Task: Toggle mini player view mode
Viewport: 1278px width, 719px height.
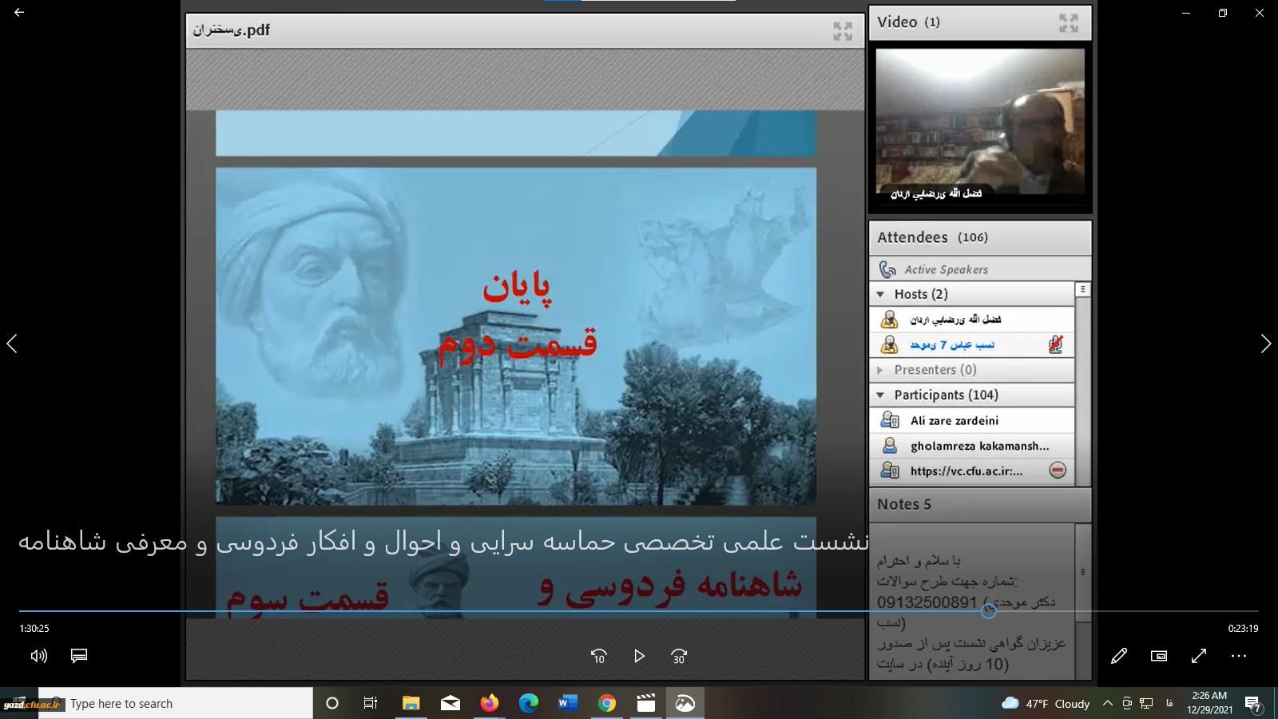Action: point(1158,656)
